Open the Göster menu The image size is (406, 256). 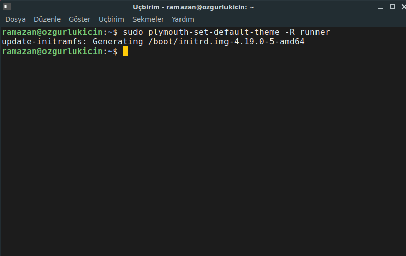tap(79, 19)
